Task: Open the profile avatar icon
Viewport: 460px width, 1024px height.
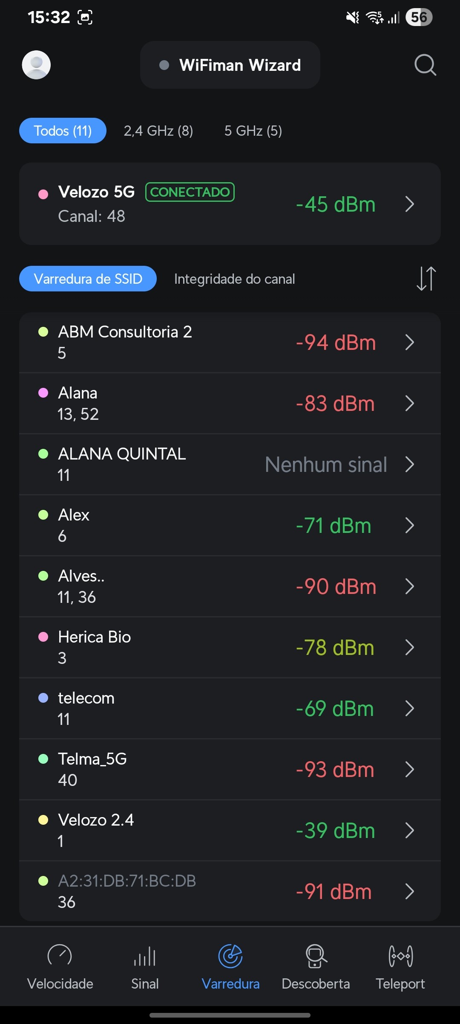Action: (x=36, y=65)
